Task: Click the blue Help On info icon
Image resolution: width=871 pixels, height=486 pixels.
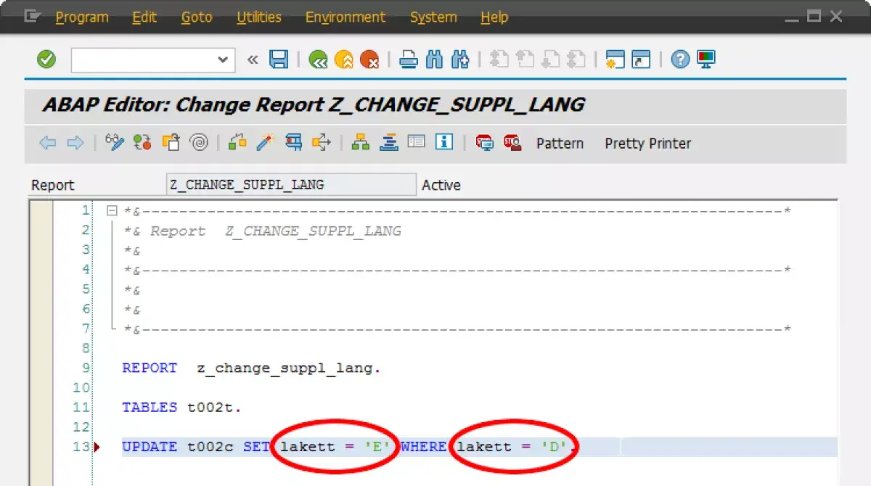Action: coord(444,142)
